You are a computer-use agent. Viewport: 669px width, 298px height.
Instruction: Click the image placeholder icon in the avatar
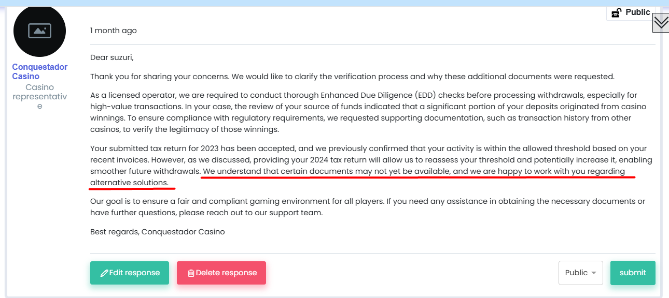click(x=39, y=31)
